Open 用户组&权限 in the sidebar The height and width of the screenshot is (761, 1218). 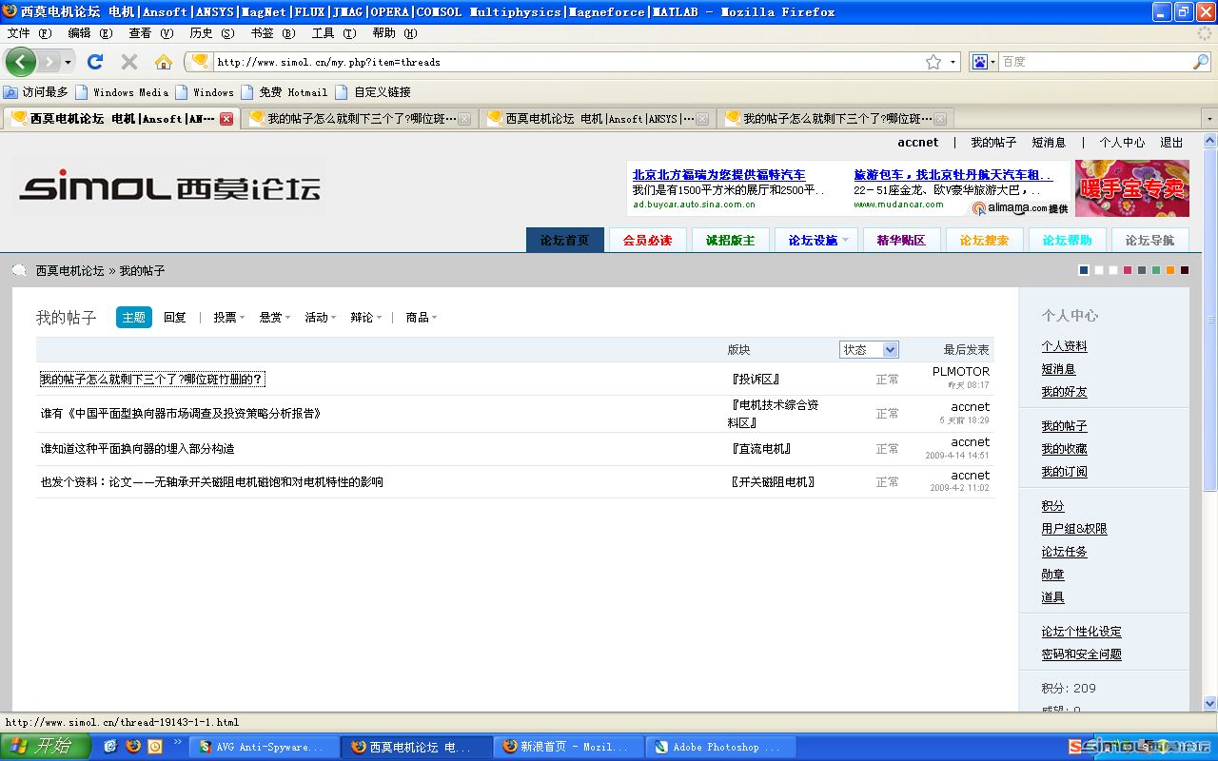pyautogui.click(x=1074, y=529)
